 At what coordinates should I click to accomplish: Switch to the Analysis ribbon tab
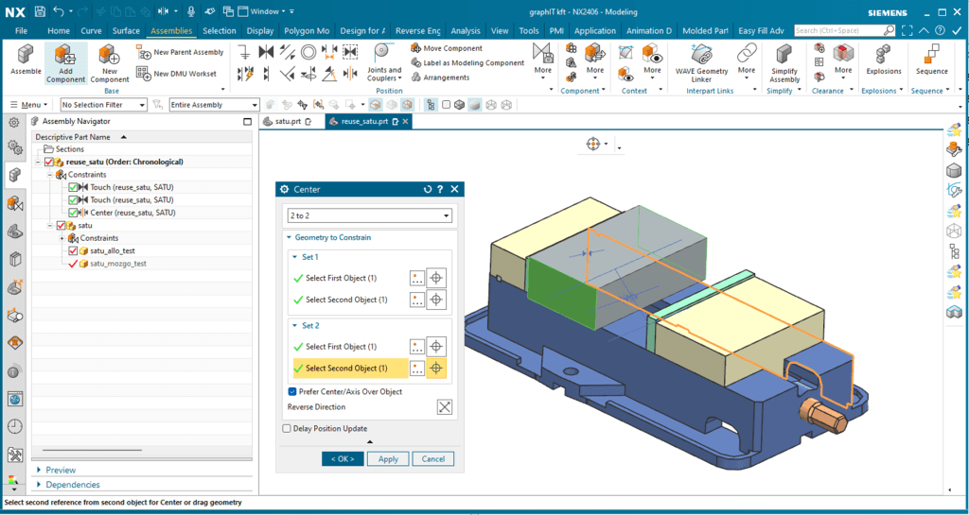click(x=465, y=31)
